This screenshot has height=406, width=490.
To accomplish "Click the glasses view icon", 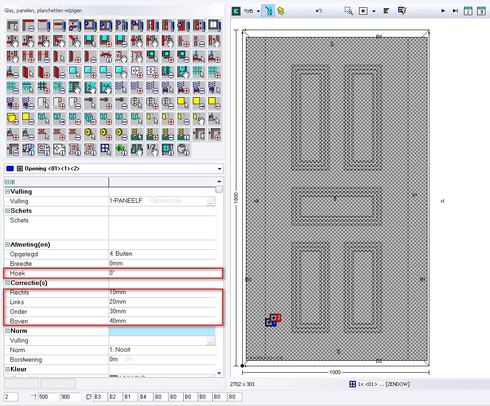I will [x=249, y=11].
